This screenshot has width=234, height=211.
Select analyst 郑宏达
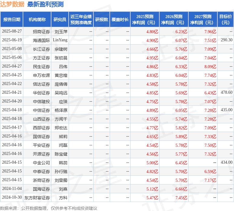(x=61, y=128)
